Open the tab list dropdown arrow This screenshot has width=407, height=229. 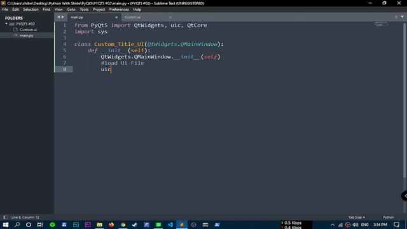click(402, 17)
